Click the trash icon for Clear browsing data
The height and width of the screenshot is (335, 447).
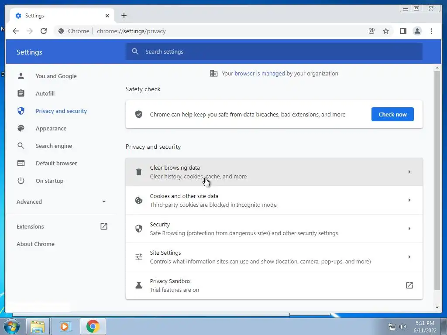click(138, 172)
